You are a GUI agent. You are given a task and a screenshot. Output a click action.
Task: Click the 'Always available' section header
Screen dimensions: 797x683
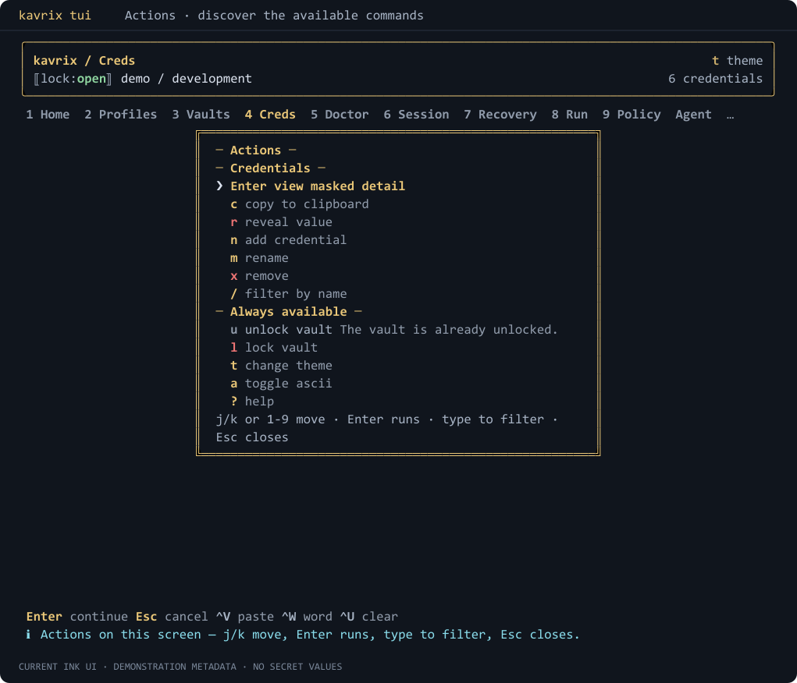click(x=288, y=312)
